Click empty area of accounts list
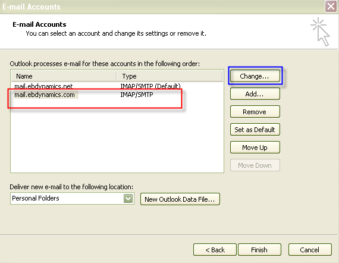 tap(117, 139)
